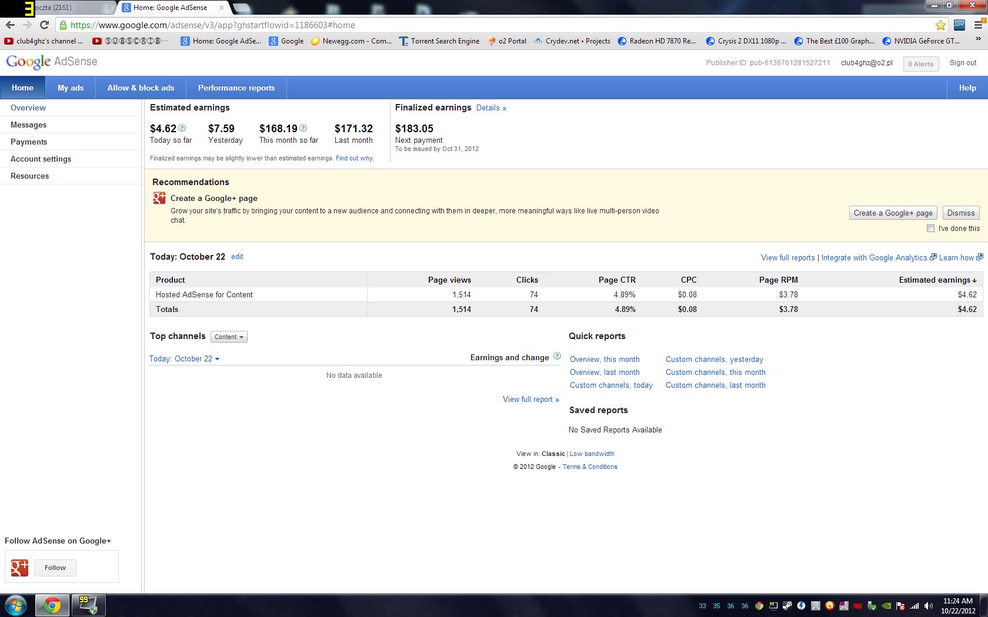Viewport: 988px width, 617px height.
Task: Open the Terms & Conditions link
Action: tap(590, 467)
